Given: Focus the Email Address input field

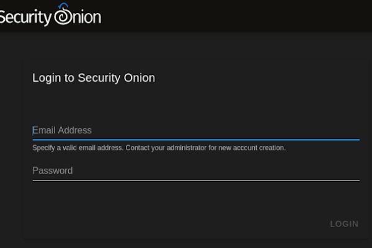Looking at the screenshot, I should pyautogui.click(x=195, y=130).
